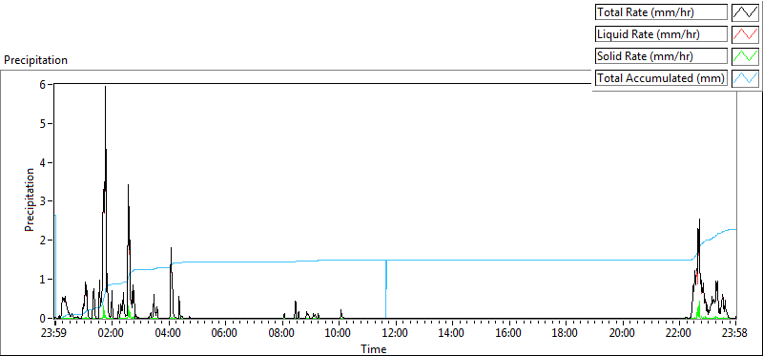Click the vertical Precipitation axis title
Screen dimensions: 763x356
click(x=30, y=199)
